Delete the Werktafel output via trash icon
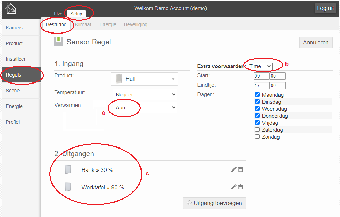Image resolution: width=340 pixels, height=217 pixels. pos(240,187)
